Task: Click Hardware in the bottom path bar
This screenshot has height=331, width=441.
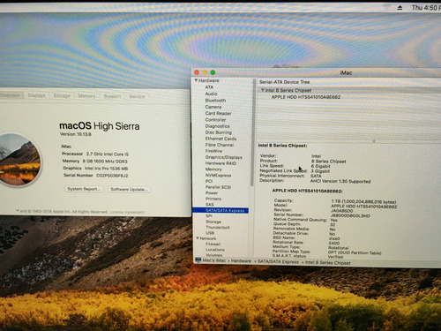Action: coord(241,261)
